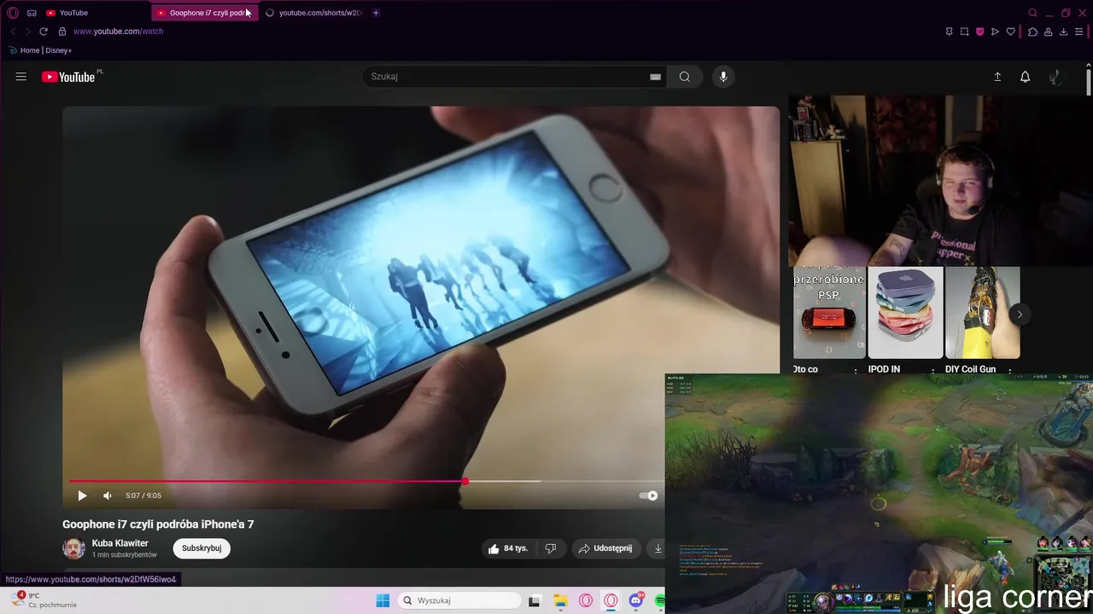Open the My Flow send icon

coord(995,32)
